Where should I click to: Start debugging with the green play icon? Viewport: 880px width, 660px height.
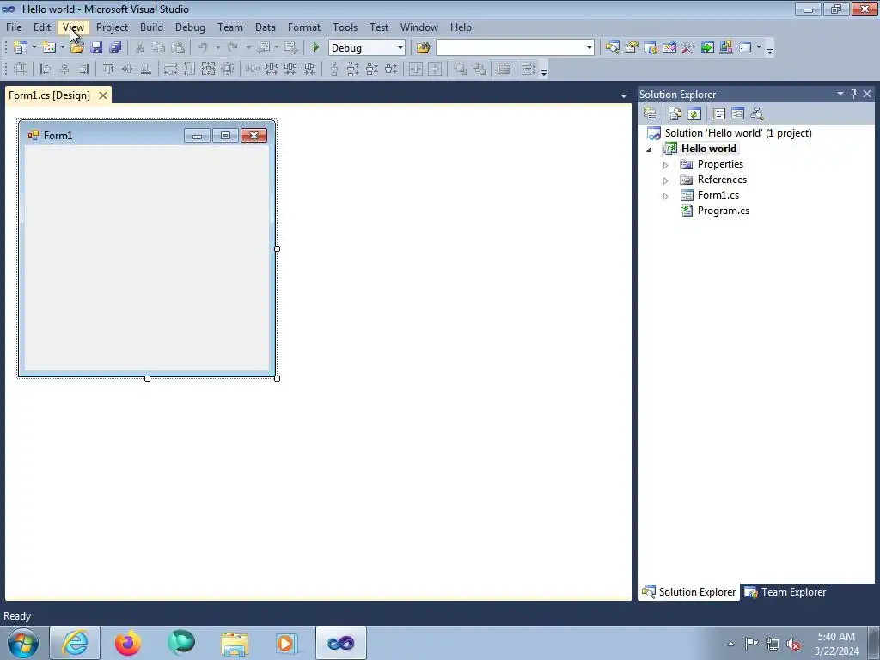pos(315,48)
